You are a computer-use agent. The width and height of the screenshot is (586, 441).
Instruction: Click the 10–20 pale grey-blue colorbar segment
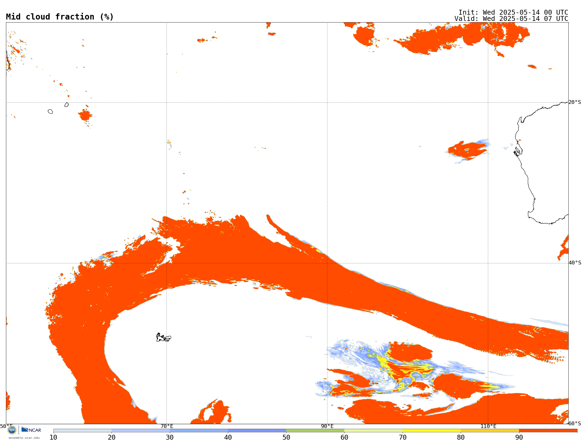tap(82, 431)
